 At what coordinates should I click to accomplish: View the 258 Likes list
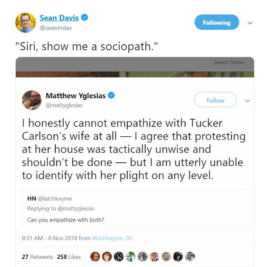click(69, 257)
